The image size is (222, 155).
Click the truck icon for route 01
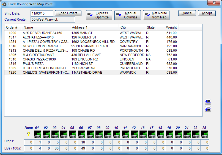38,134
